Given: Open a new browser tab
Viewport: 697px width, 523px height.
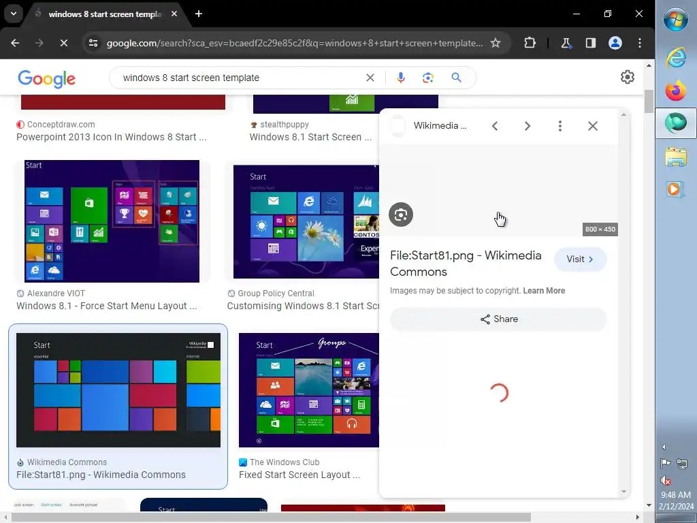Looking at the screenshot, I should (x=199, y=14).
